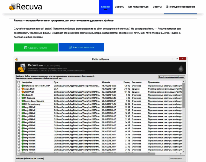
Task: Click the vertical scrollbar thumb of the file list
Action: click(184, 96)
